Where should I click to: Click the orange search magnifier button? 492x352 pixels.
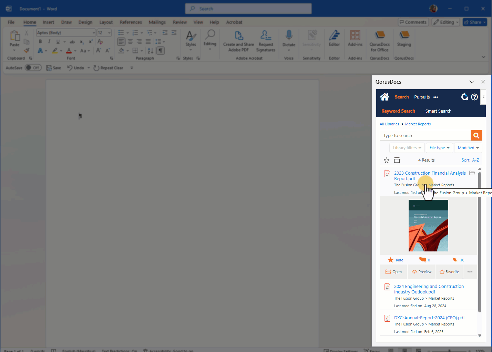(476, 135)
